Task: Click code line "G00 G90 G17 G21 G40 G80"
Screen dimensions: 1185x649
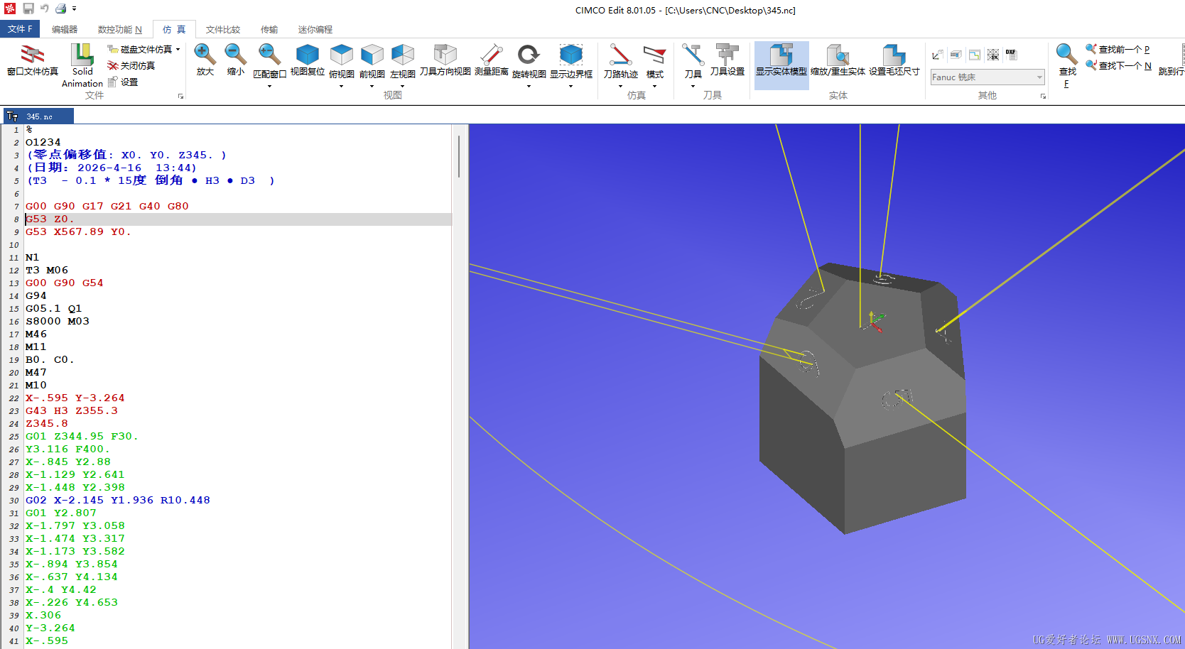Action: 107,206
